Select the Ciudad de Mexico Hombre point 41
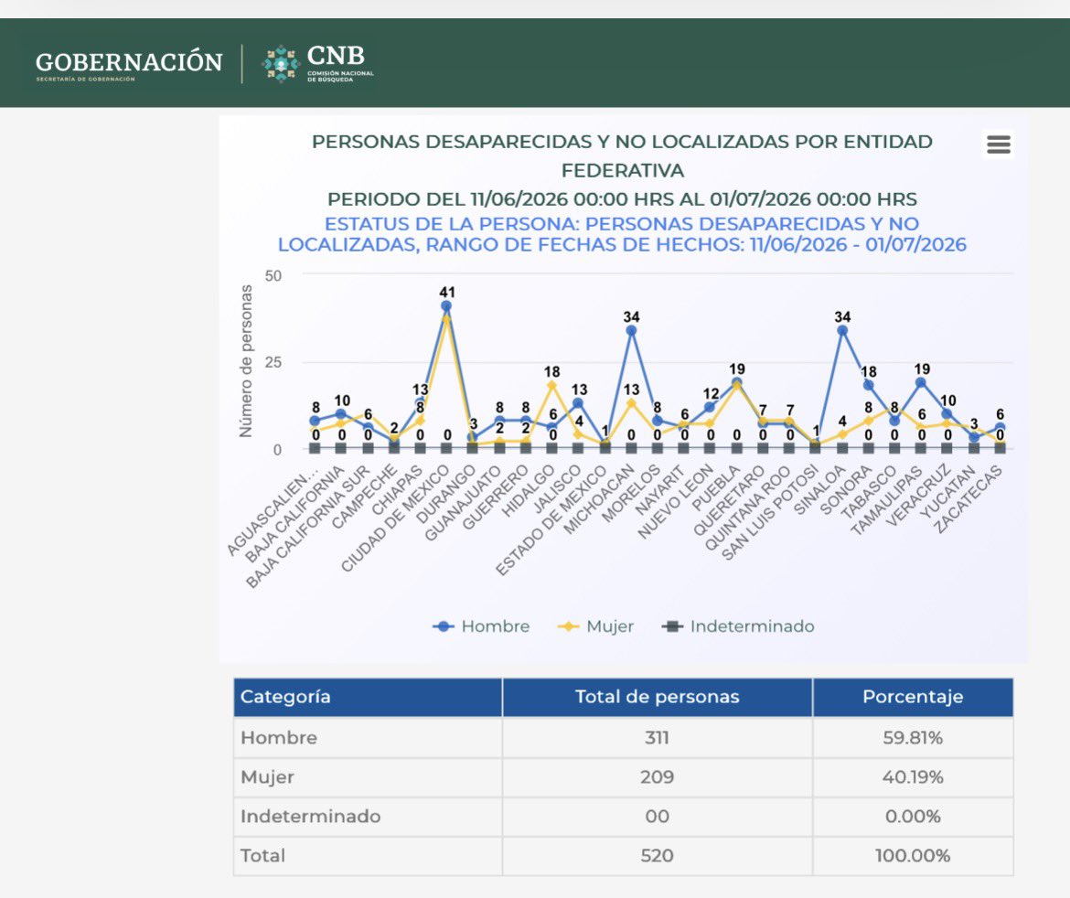 coord(446,305)
